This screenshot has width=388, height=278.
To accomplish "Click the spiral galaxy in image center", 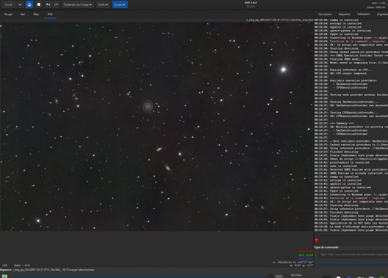I will click(x=148, y=106).
